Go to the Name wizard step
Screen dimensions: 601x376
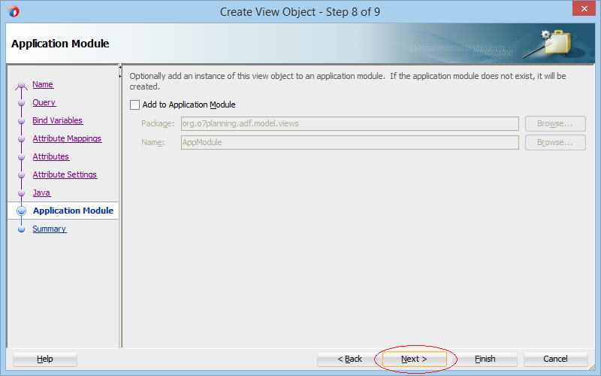(43, 84)
